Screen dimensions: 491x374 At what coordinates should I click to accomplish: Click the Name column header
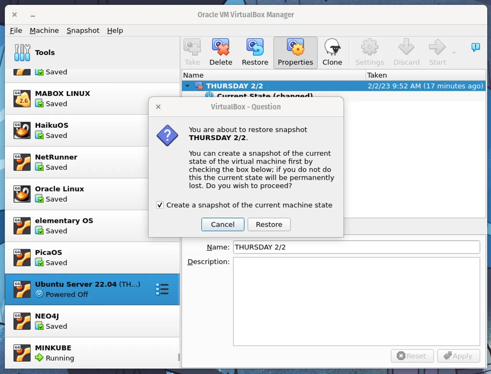[274, 75]
